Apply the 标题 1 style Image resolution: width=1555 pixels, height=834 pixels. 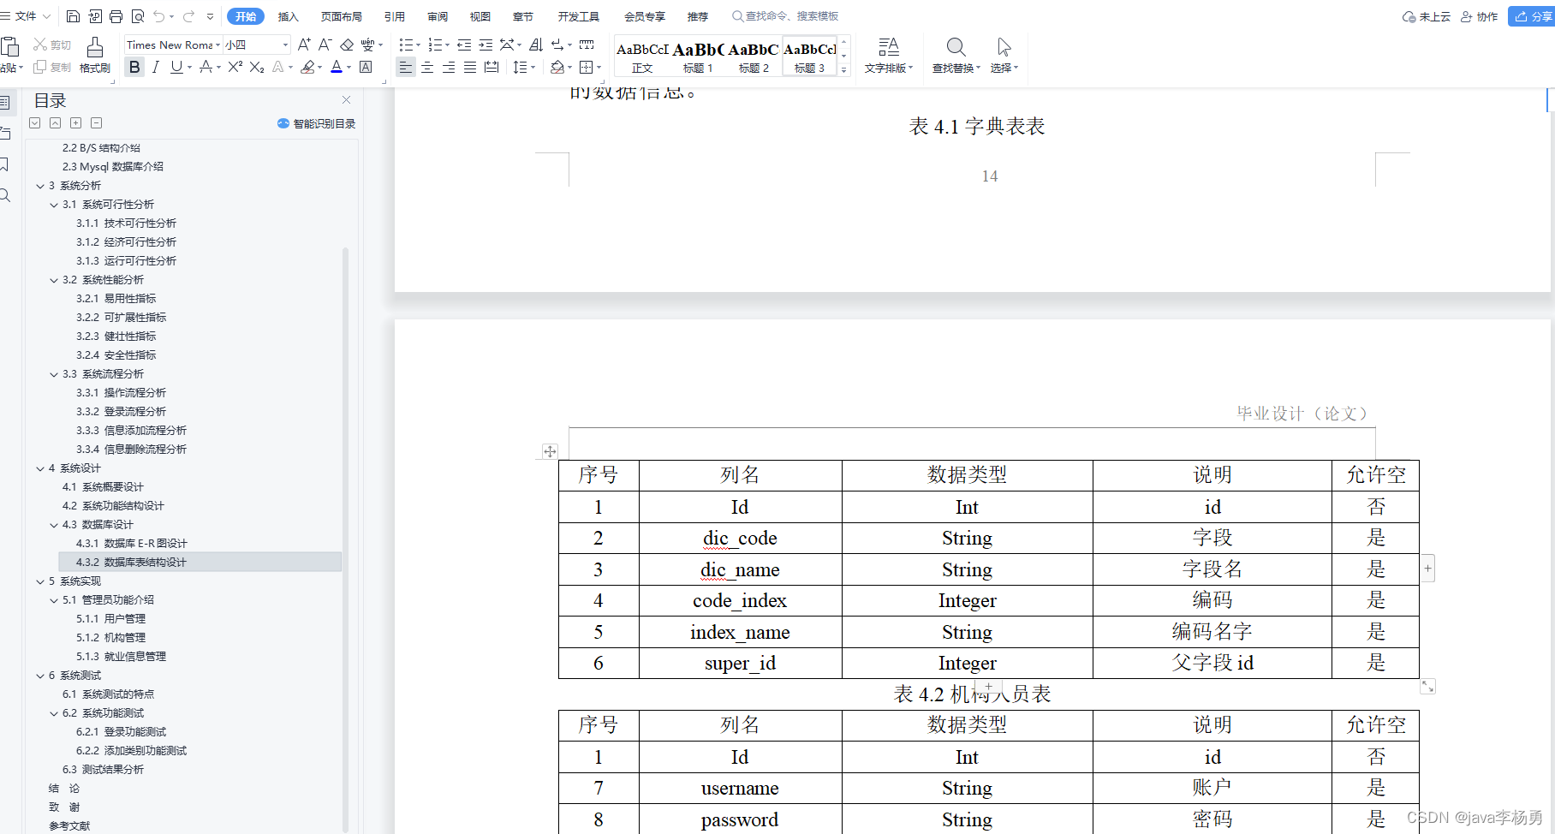coord(698,57)
